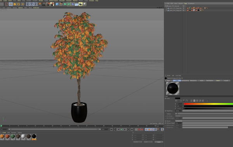Viewport: 233px width, 147px height.
Task: Click the black material preview sphere
Action: [x=173, y=88]
